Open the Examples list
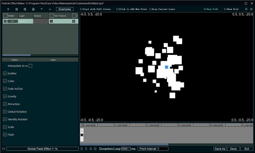255x153 pixels. coord(65,9)
